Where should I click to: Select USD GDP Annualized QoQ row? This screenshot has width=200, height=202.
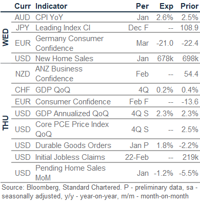(x=106, y=113)
